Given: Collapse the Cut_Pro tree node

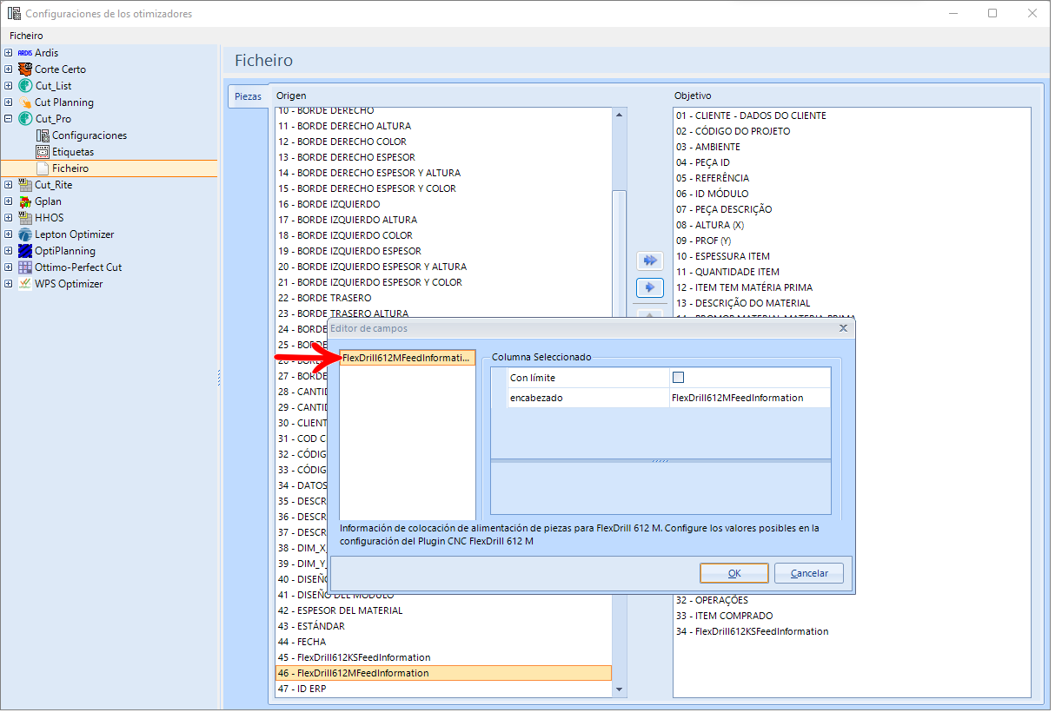Looking at the screenshot, I should [x=9, y=119].
